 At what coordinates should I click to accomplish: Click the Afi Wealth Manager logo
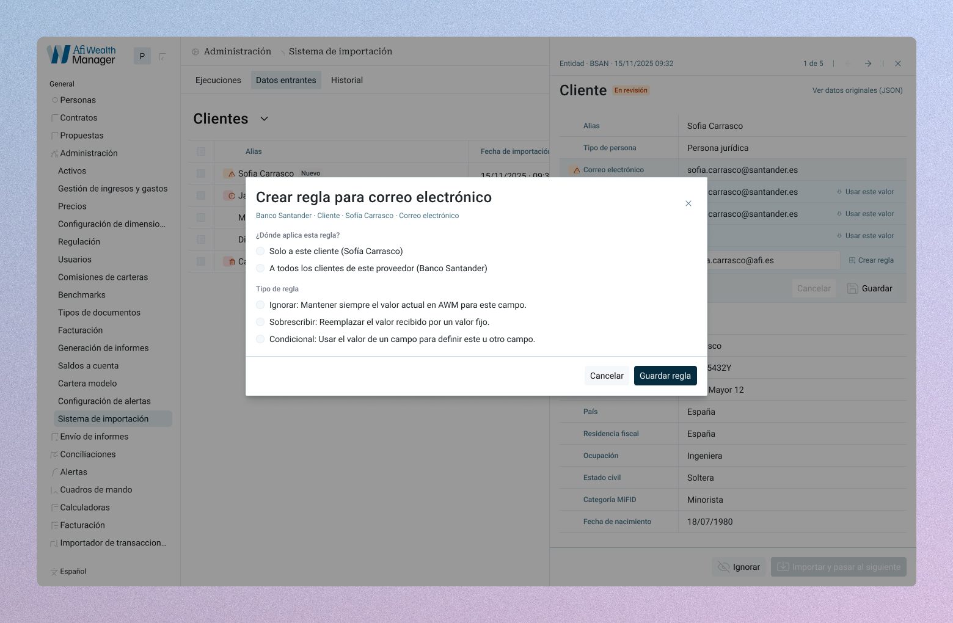coord(82,55)
